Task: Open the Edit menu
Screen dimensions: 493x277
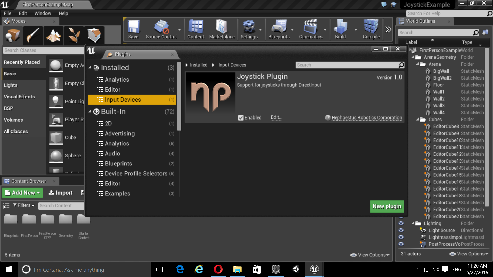Action: [x=23, y=13]
